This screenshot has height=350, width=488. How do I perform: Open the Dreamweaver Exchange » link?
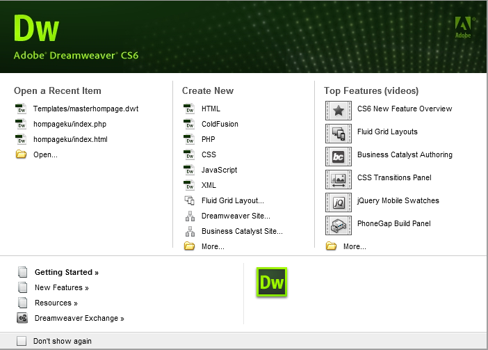(79, 318)
